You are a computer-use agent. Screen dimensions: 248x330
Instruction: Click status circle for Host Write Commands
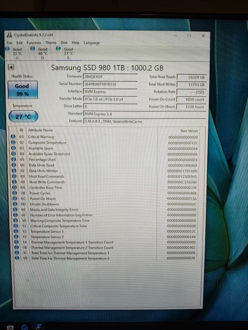[14, 182]
